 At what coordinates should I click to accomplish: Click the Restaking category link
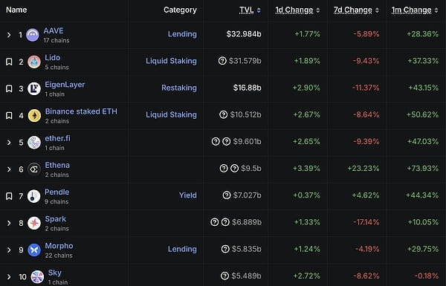coord(179,88)
